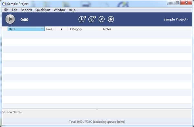194x127 pixels.
Task: Click the notes panel splitter handle
Action: pyautogui.click(x=97, y=110)
